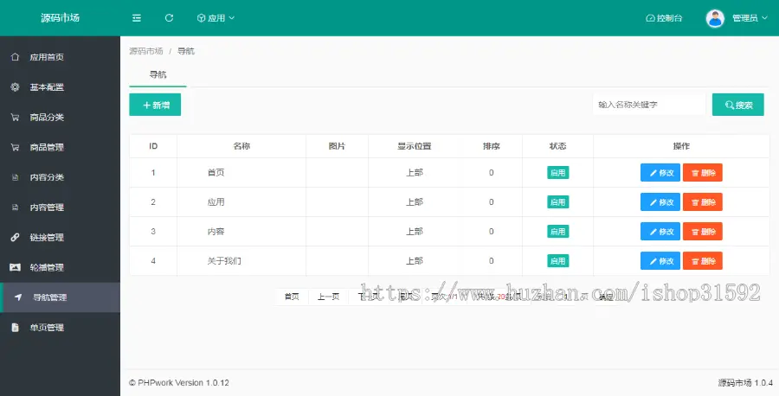This screenshot has height=396, width=779.
Task: Open the 应用 dropdown in header
Action: tap(216, 18)
